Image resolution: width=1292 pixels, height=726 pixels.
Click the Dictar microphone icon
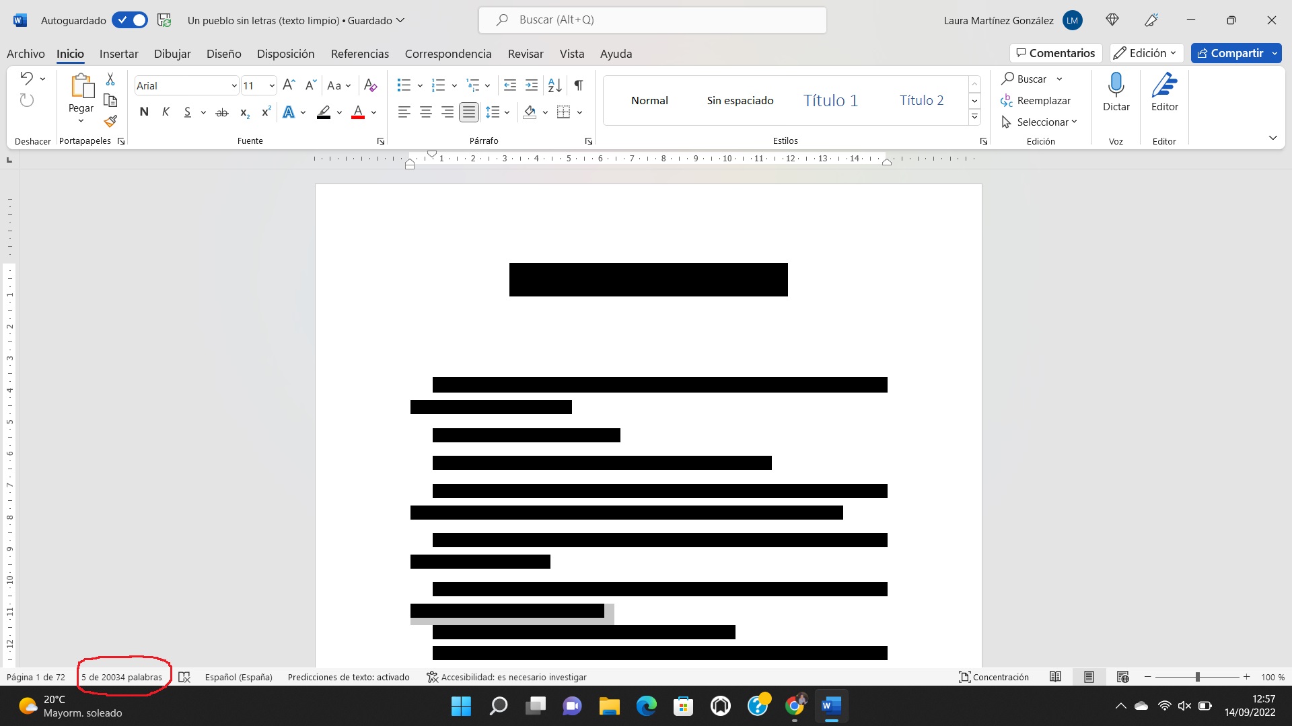click(x=1116, y=86)
